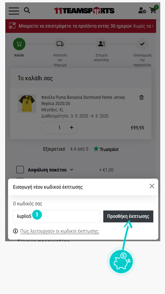The image size is (165, 294).
Task: Expand the Ασφάλιση πακέτου chevron
Action: 72,170
